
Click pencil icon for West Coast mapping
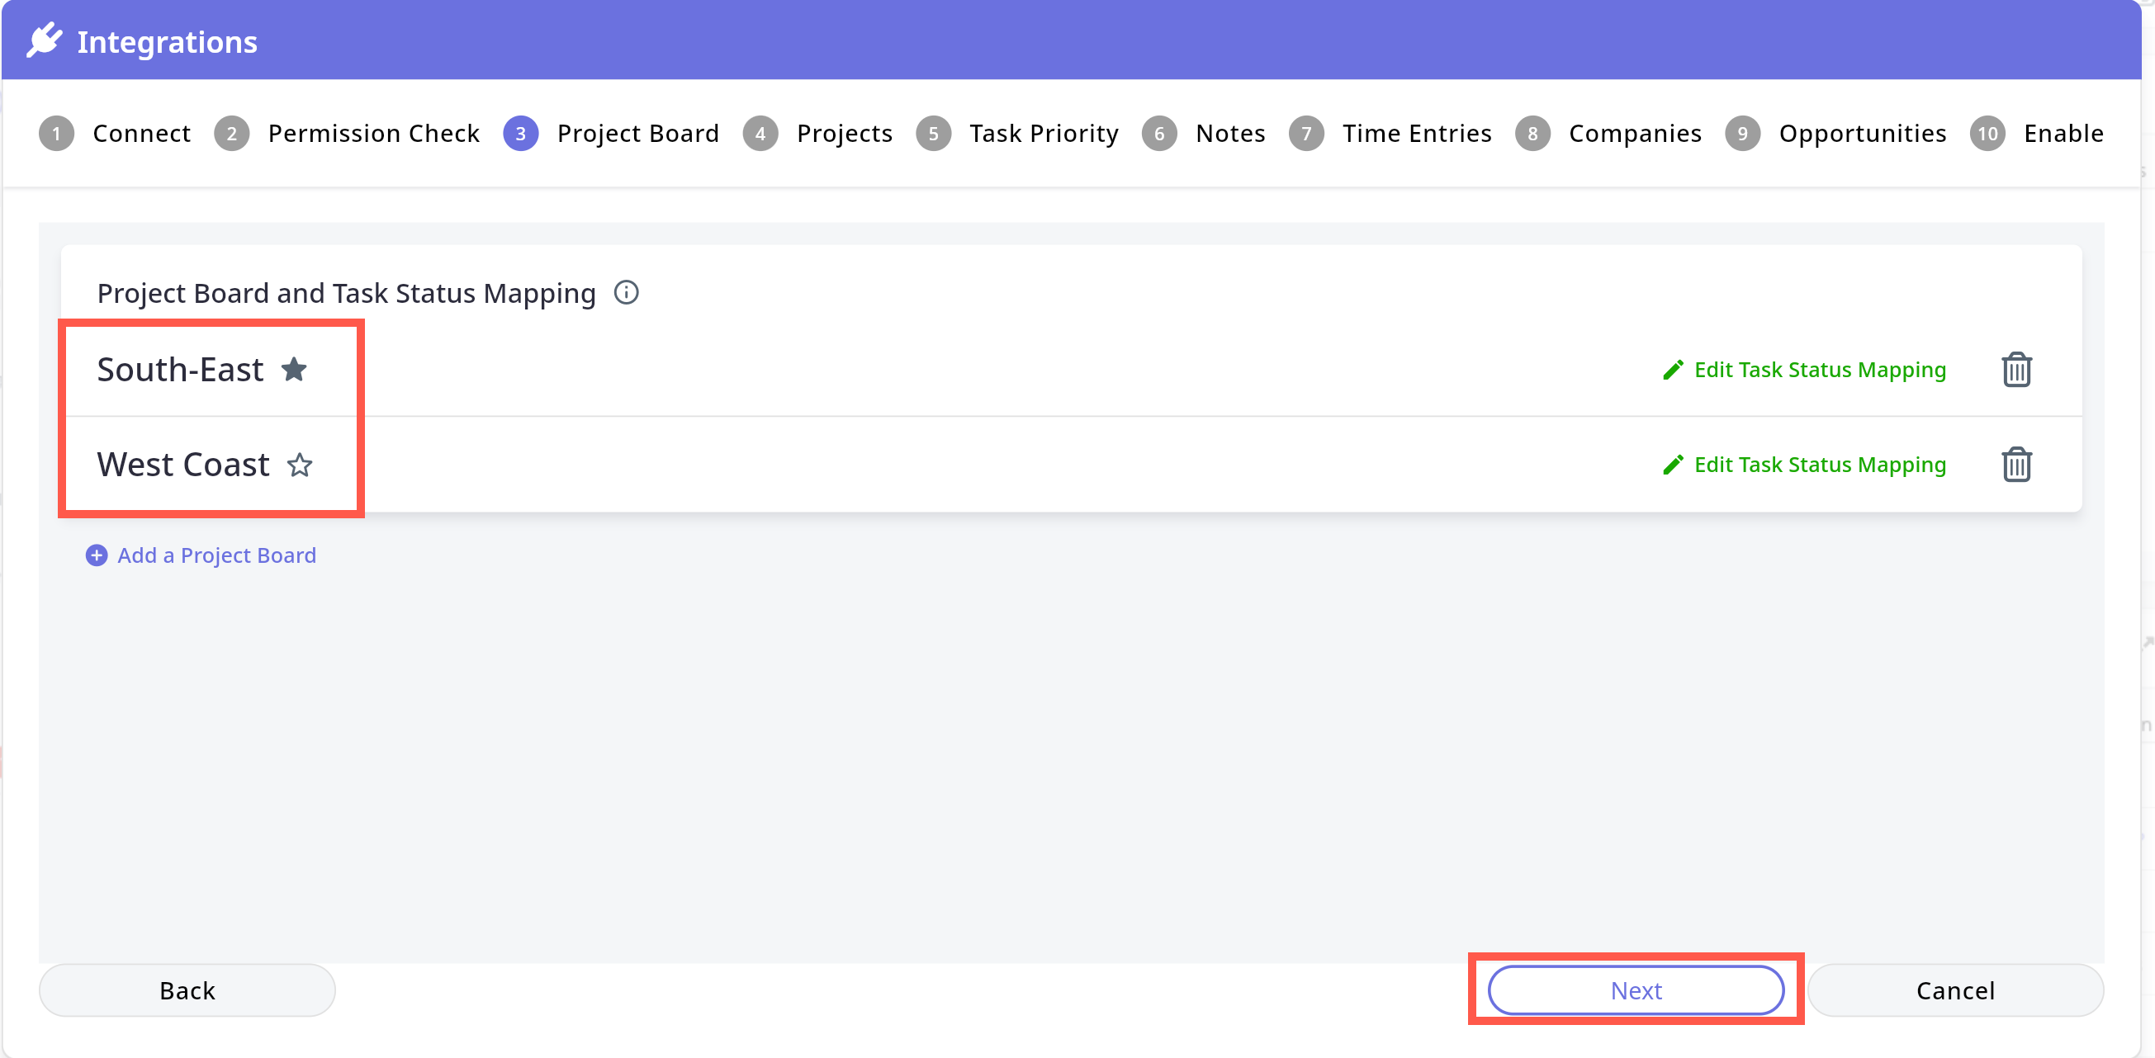[1672, 464]
